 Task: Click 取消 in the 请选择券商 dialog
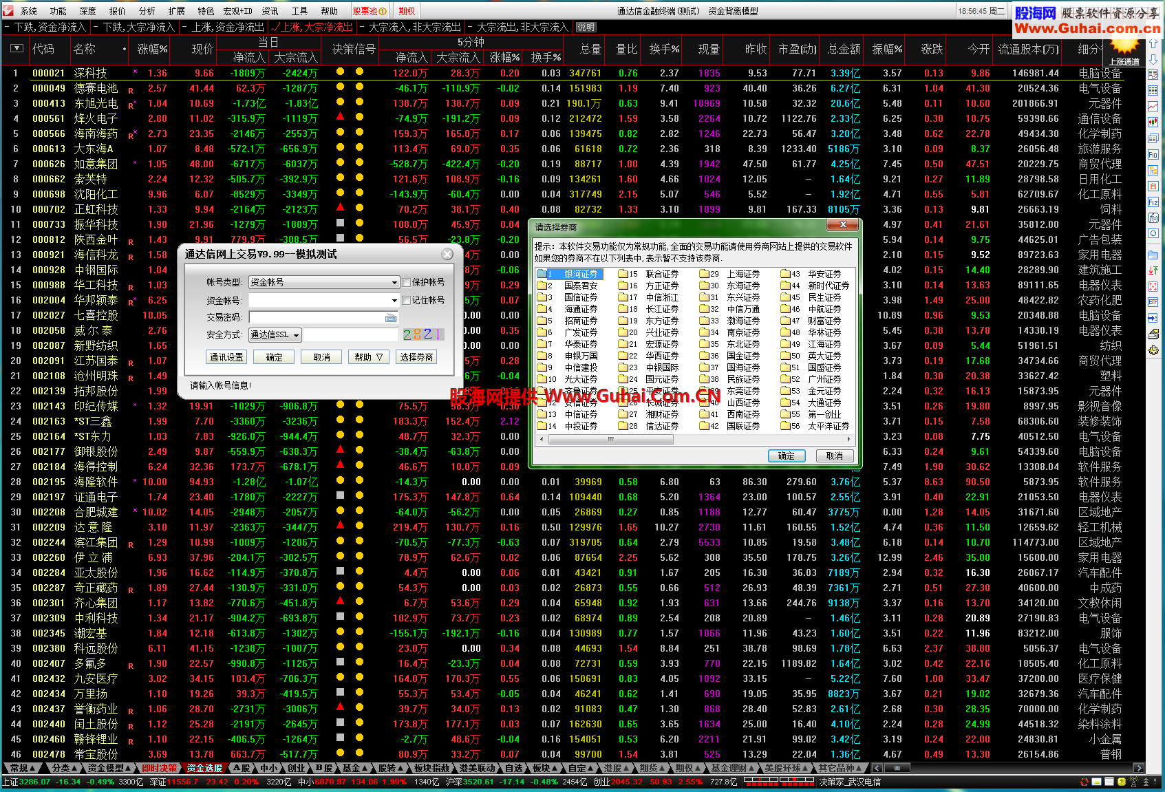point(835,456)
